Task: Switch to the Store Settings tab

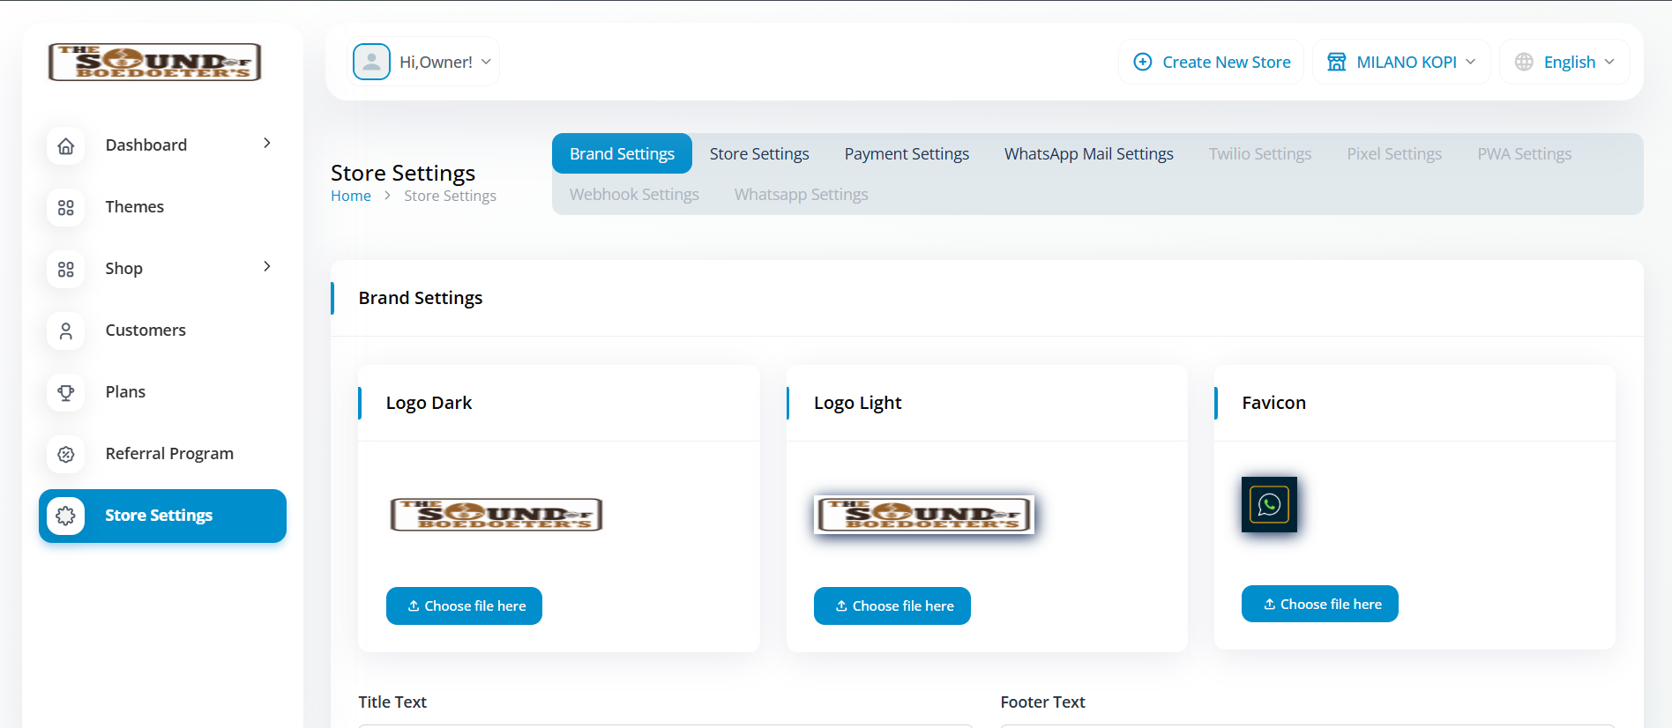Action: (x=759, y=154)
